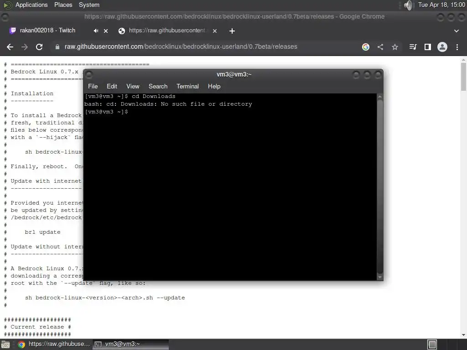Image resolution: width=467 pixels, height=350 pixels.
Task: Bookmark this page with star icon
Action: (395, 47)
